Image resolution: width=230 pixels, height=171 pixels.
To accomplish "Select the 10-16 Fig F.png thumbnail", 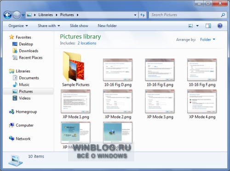I will 202,70.
